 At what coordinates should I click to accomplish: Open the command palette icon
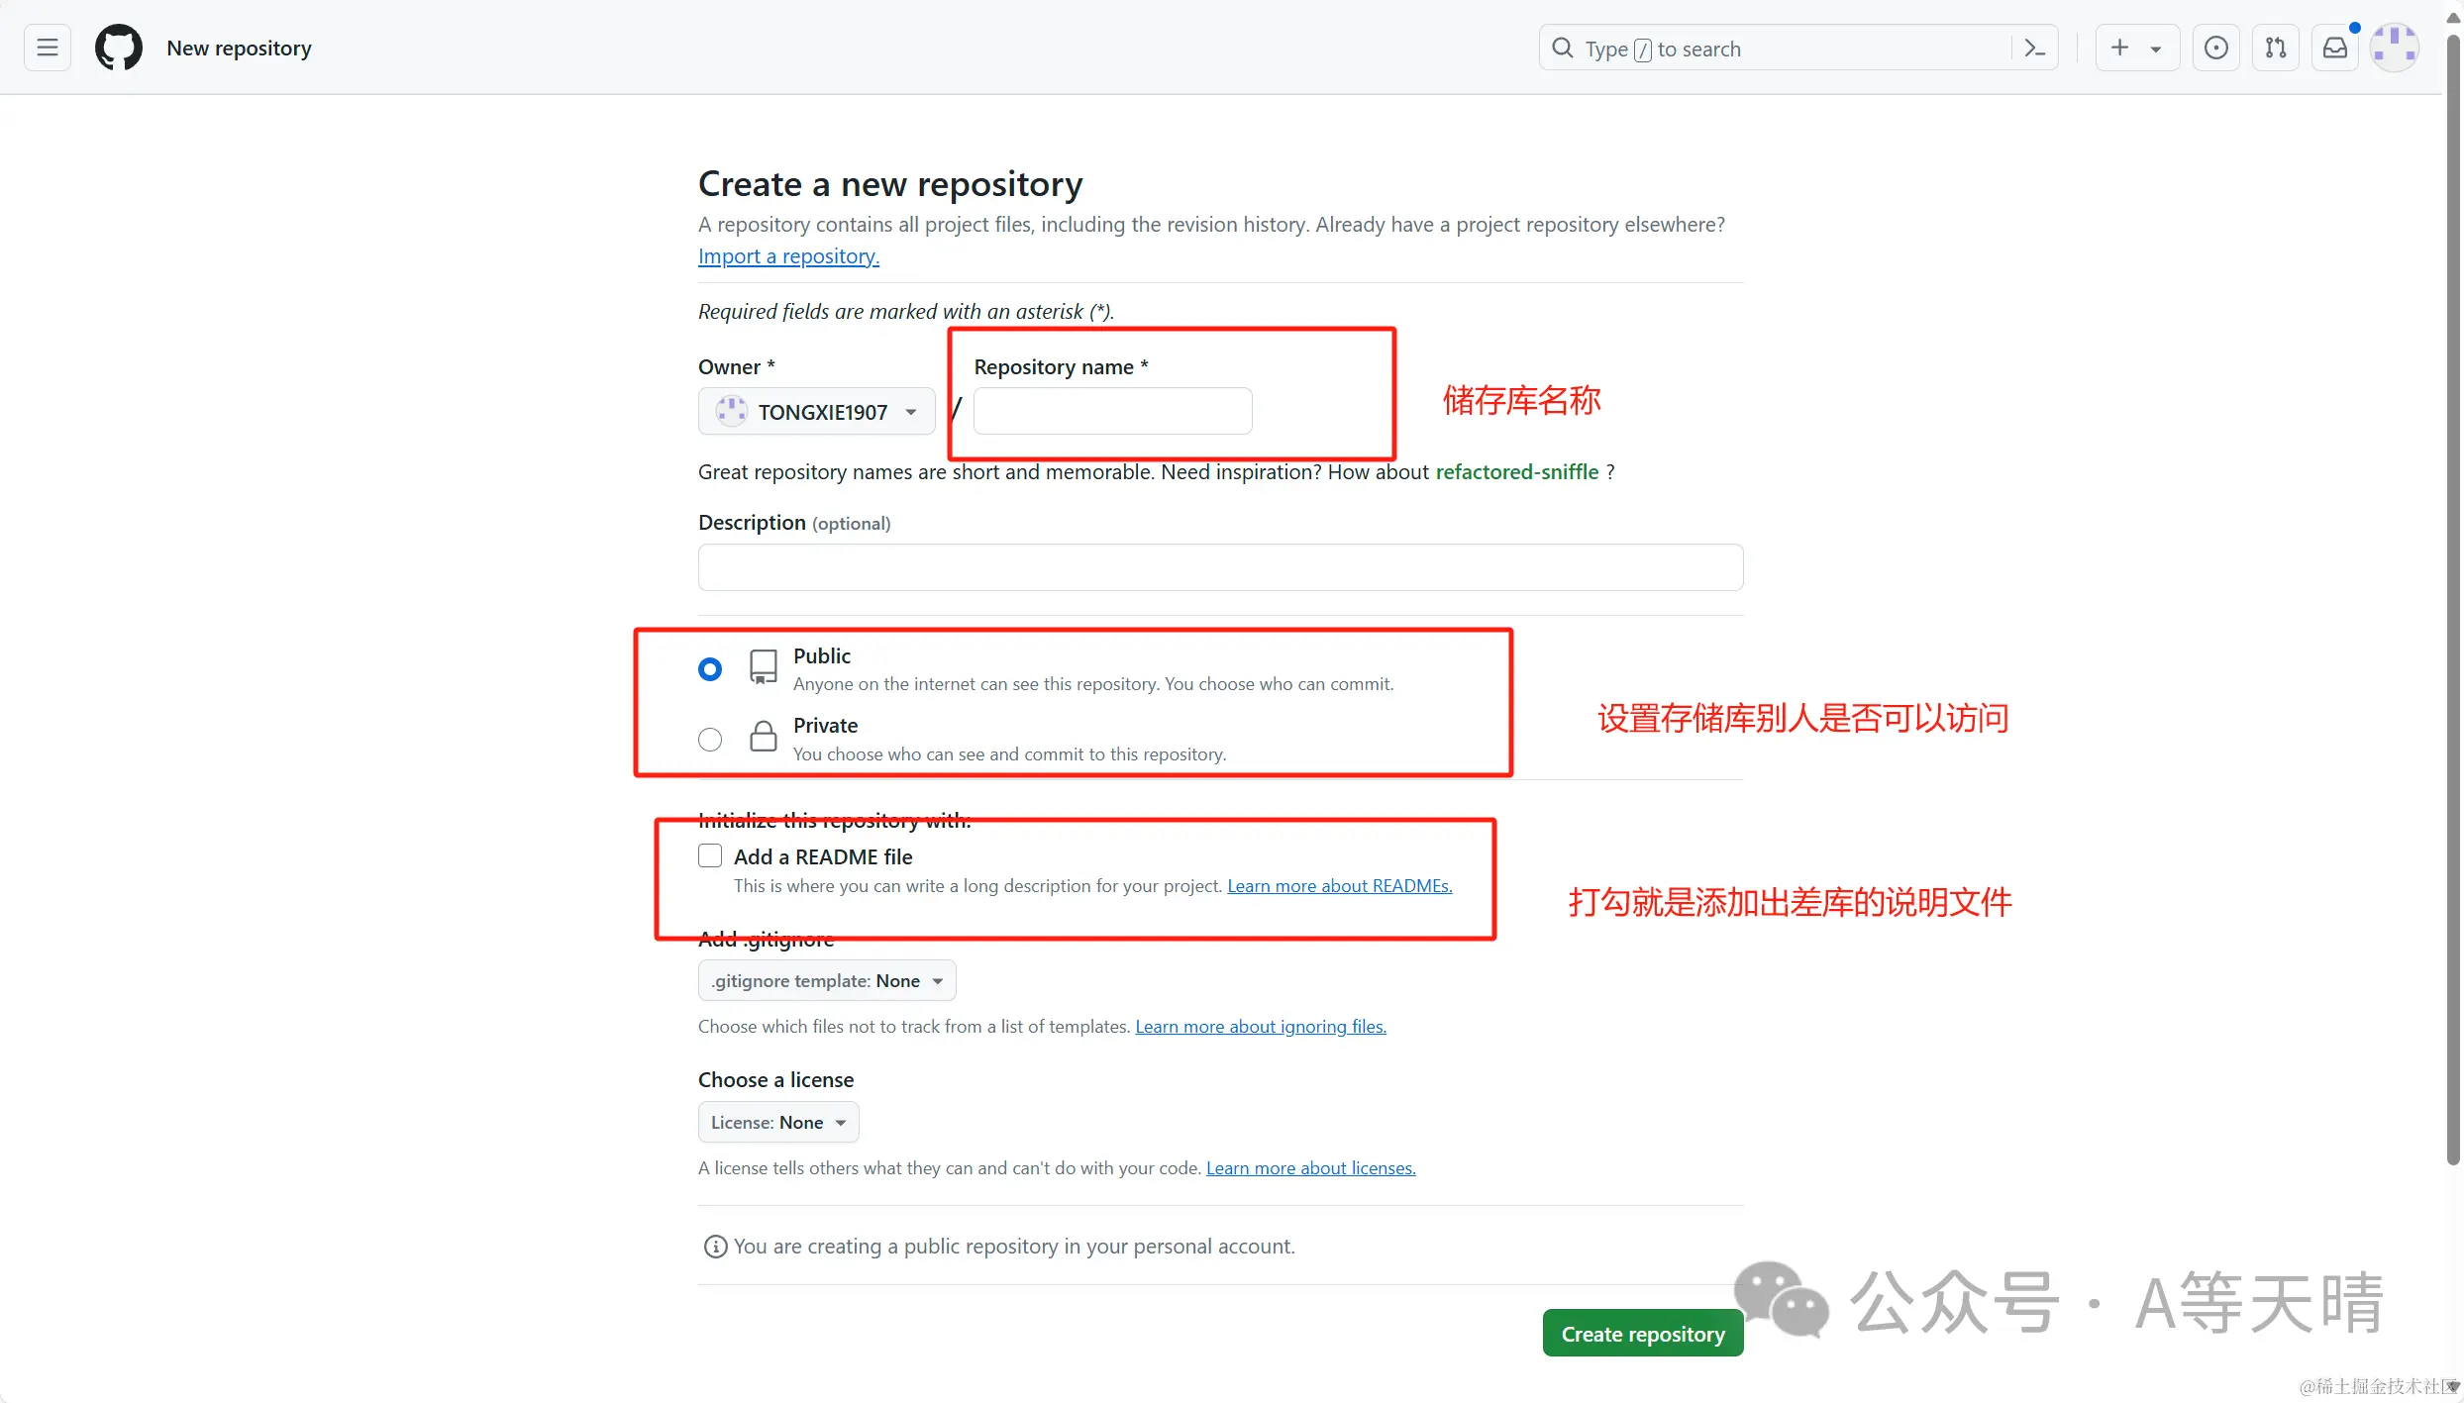2034,48
